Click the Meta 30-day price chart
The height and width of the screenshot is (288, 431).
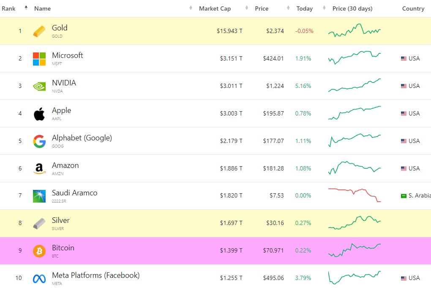coord(355,277)
